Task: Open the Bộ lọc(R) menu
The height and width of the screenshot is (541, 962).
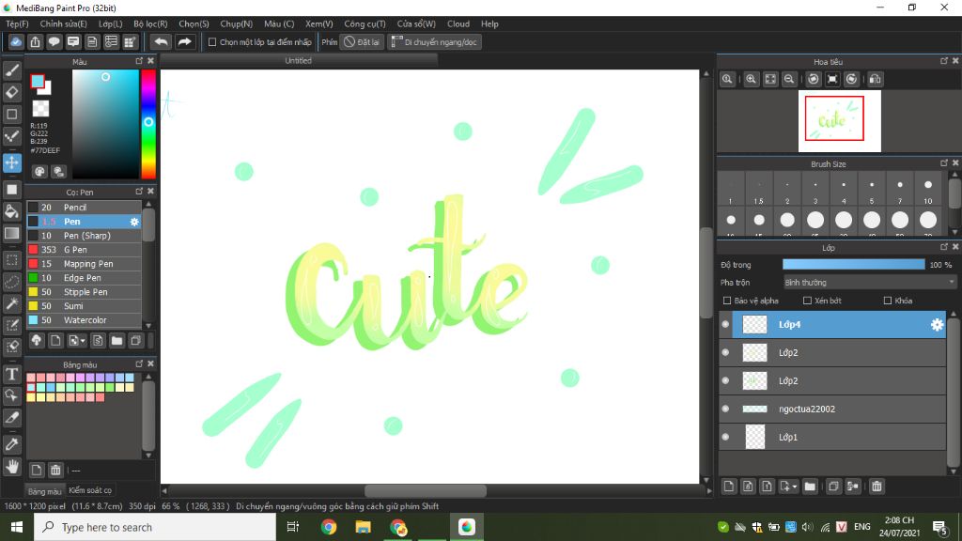Action: click(150, 23)
